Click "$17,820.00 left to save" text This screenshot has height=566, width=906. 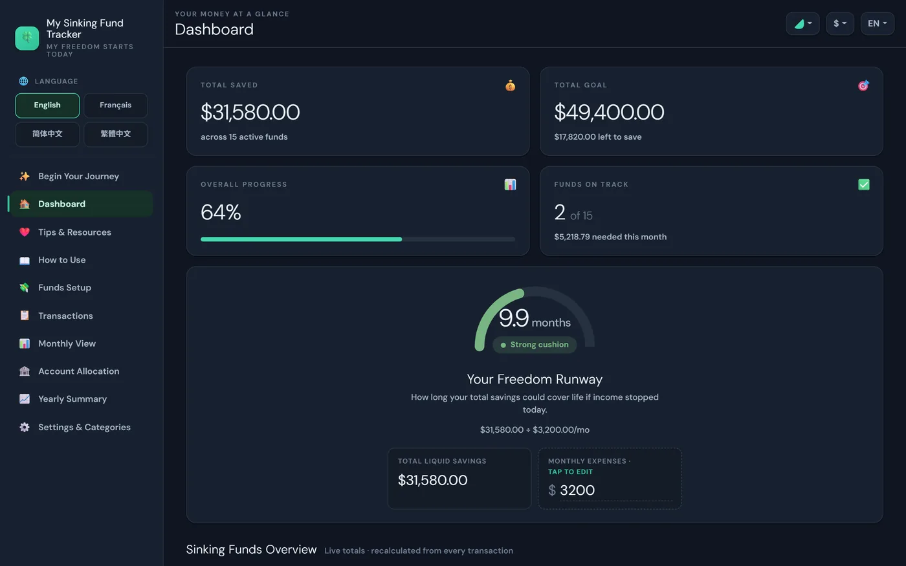pyautogui.click(x=598, y=137)
